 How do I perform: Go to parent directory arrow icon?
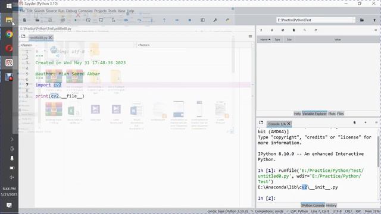coord(374,20)
